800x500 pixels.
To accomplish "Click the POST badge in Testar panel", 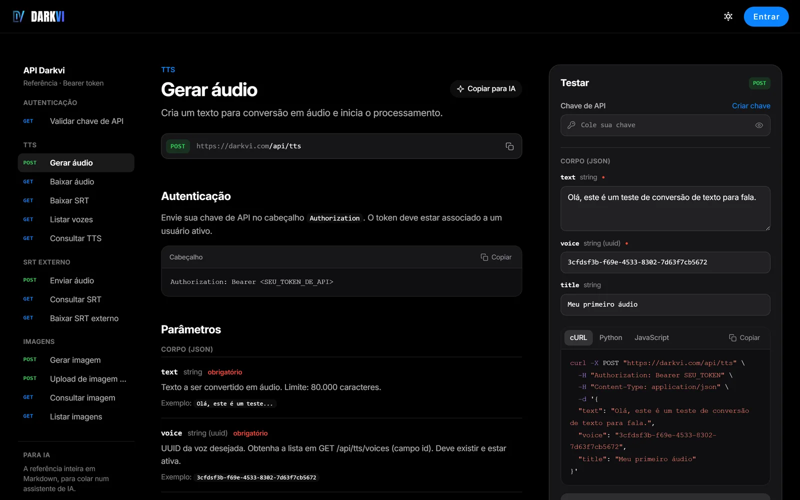I will 759,83.
